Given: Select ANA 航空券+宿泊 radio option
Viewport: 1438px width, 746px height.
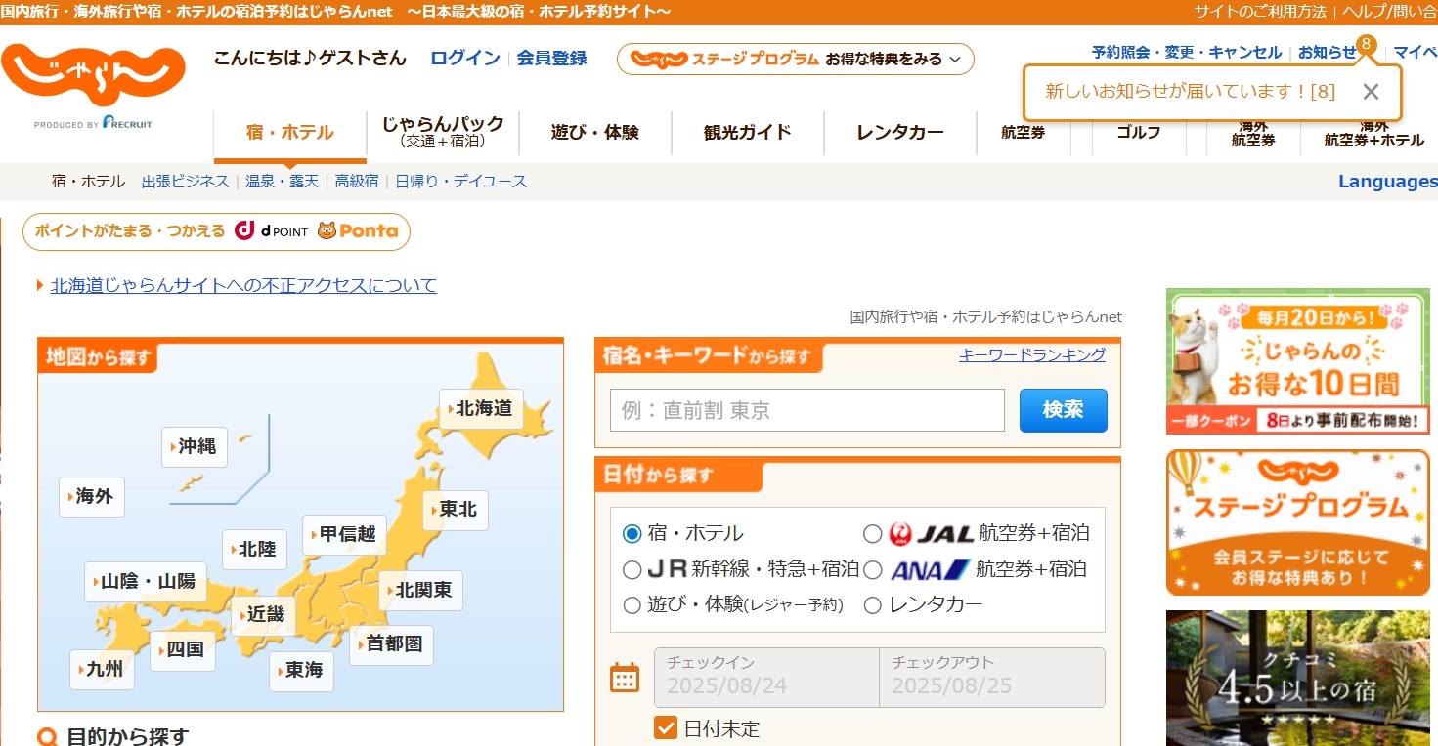Looking at the screenshot, I should (x=873, y=569).
